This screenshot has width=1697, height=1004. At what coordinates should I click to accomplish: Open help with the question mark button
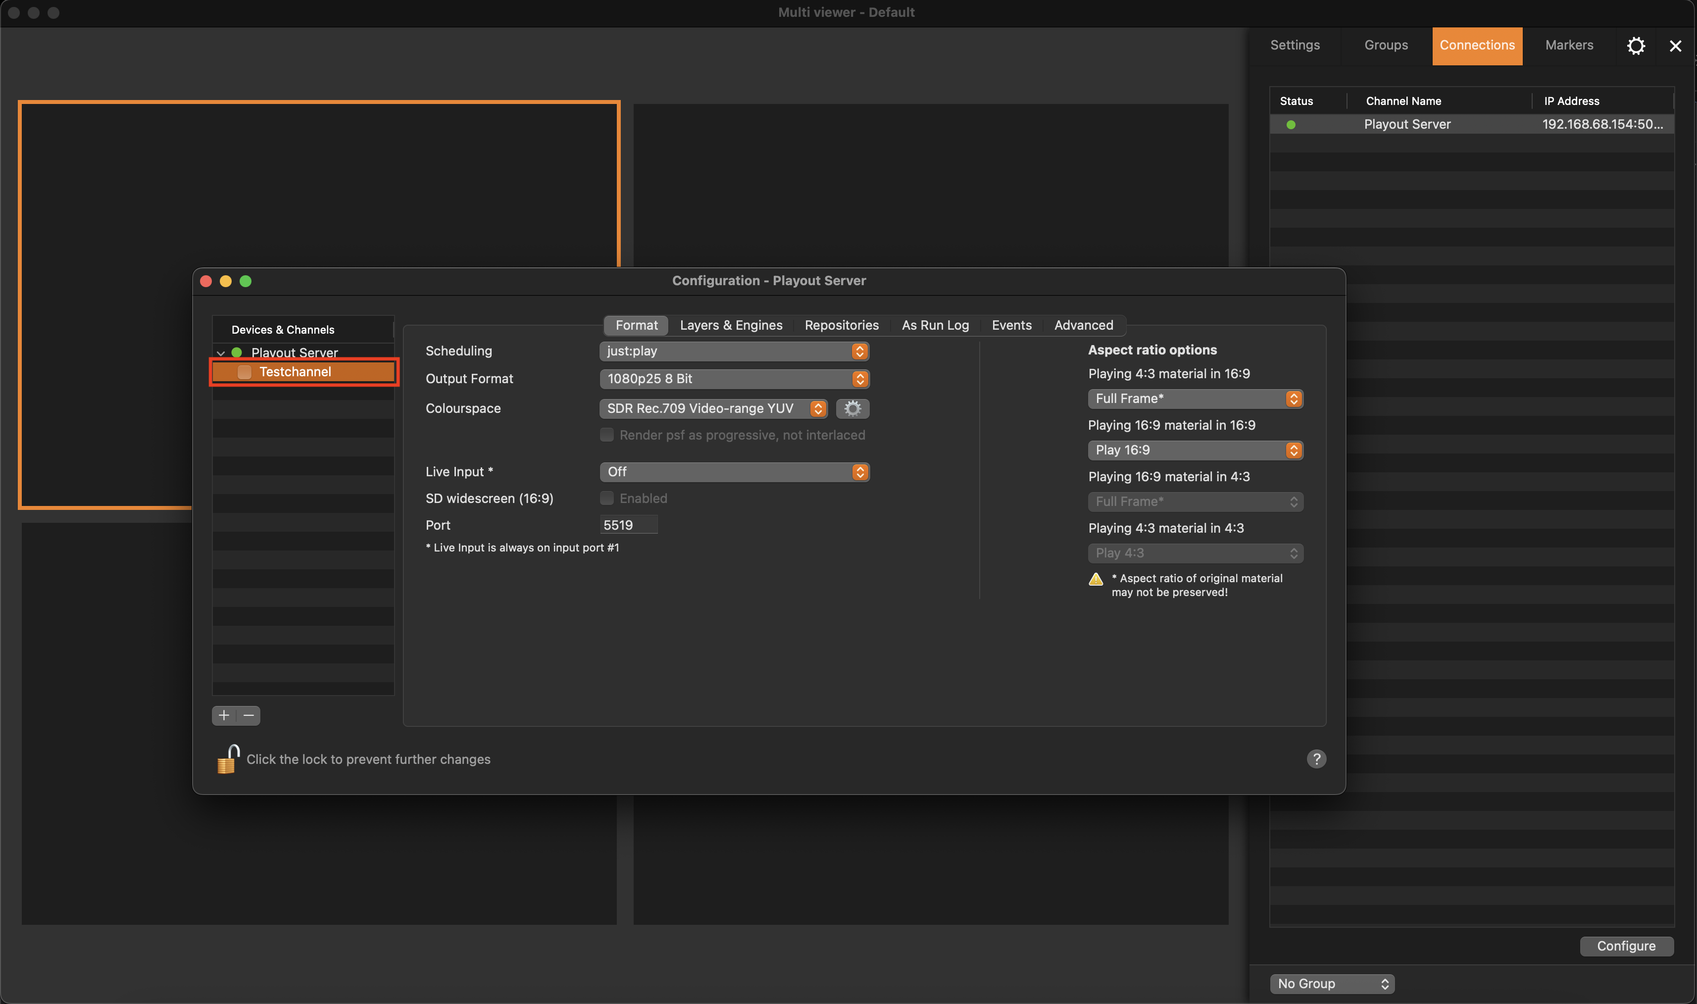(1315, 759)
